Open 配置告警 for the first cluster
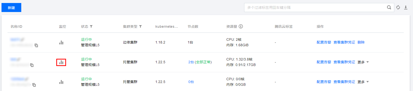This screenshot has height=91, width=413. pos(324,42)
